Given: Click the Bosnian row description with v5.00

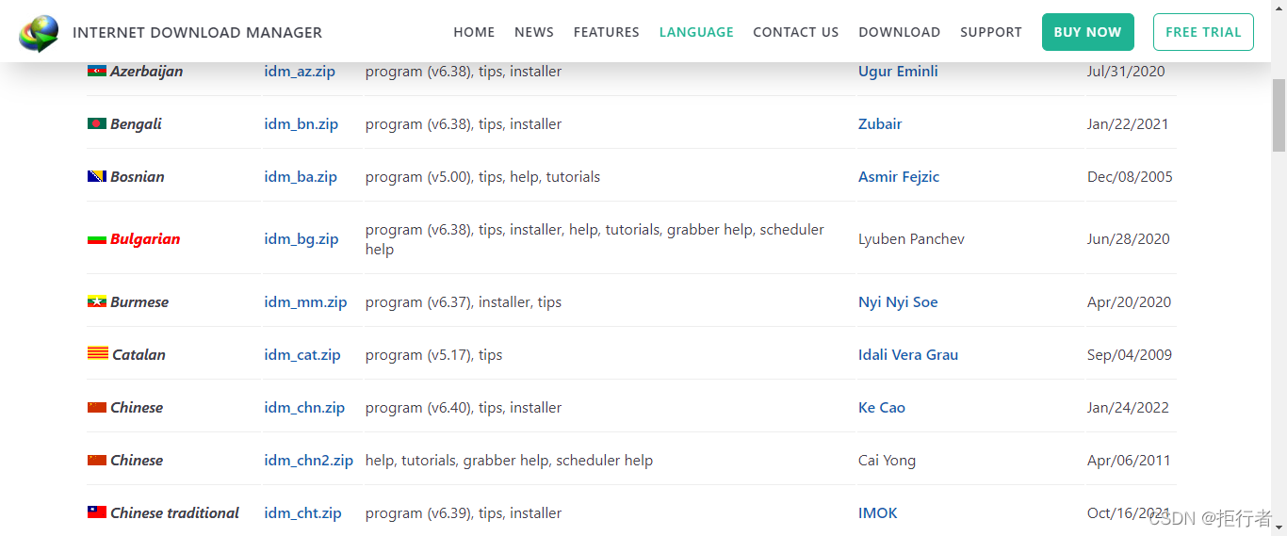Looking at the screenshot, I should click(482, 177).
